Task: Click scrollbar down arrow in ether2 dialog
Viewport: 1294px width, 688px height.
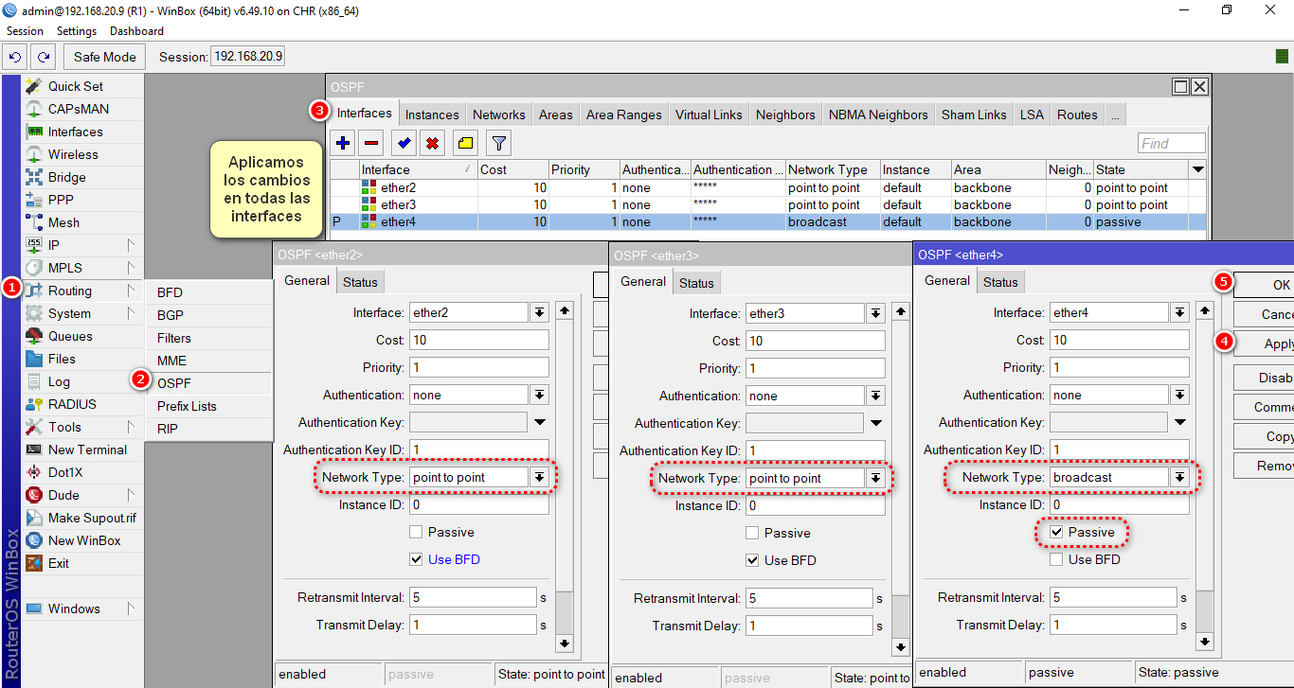Action: (x=565, y=644)
